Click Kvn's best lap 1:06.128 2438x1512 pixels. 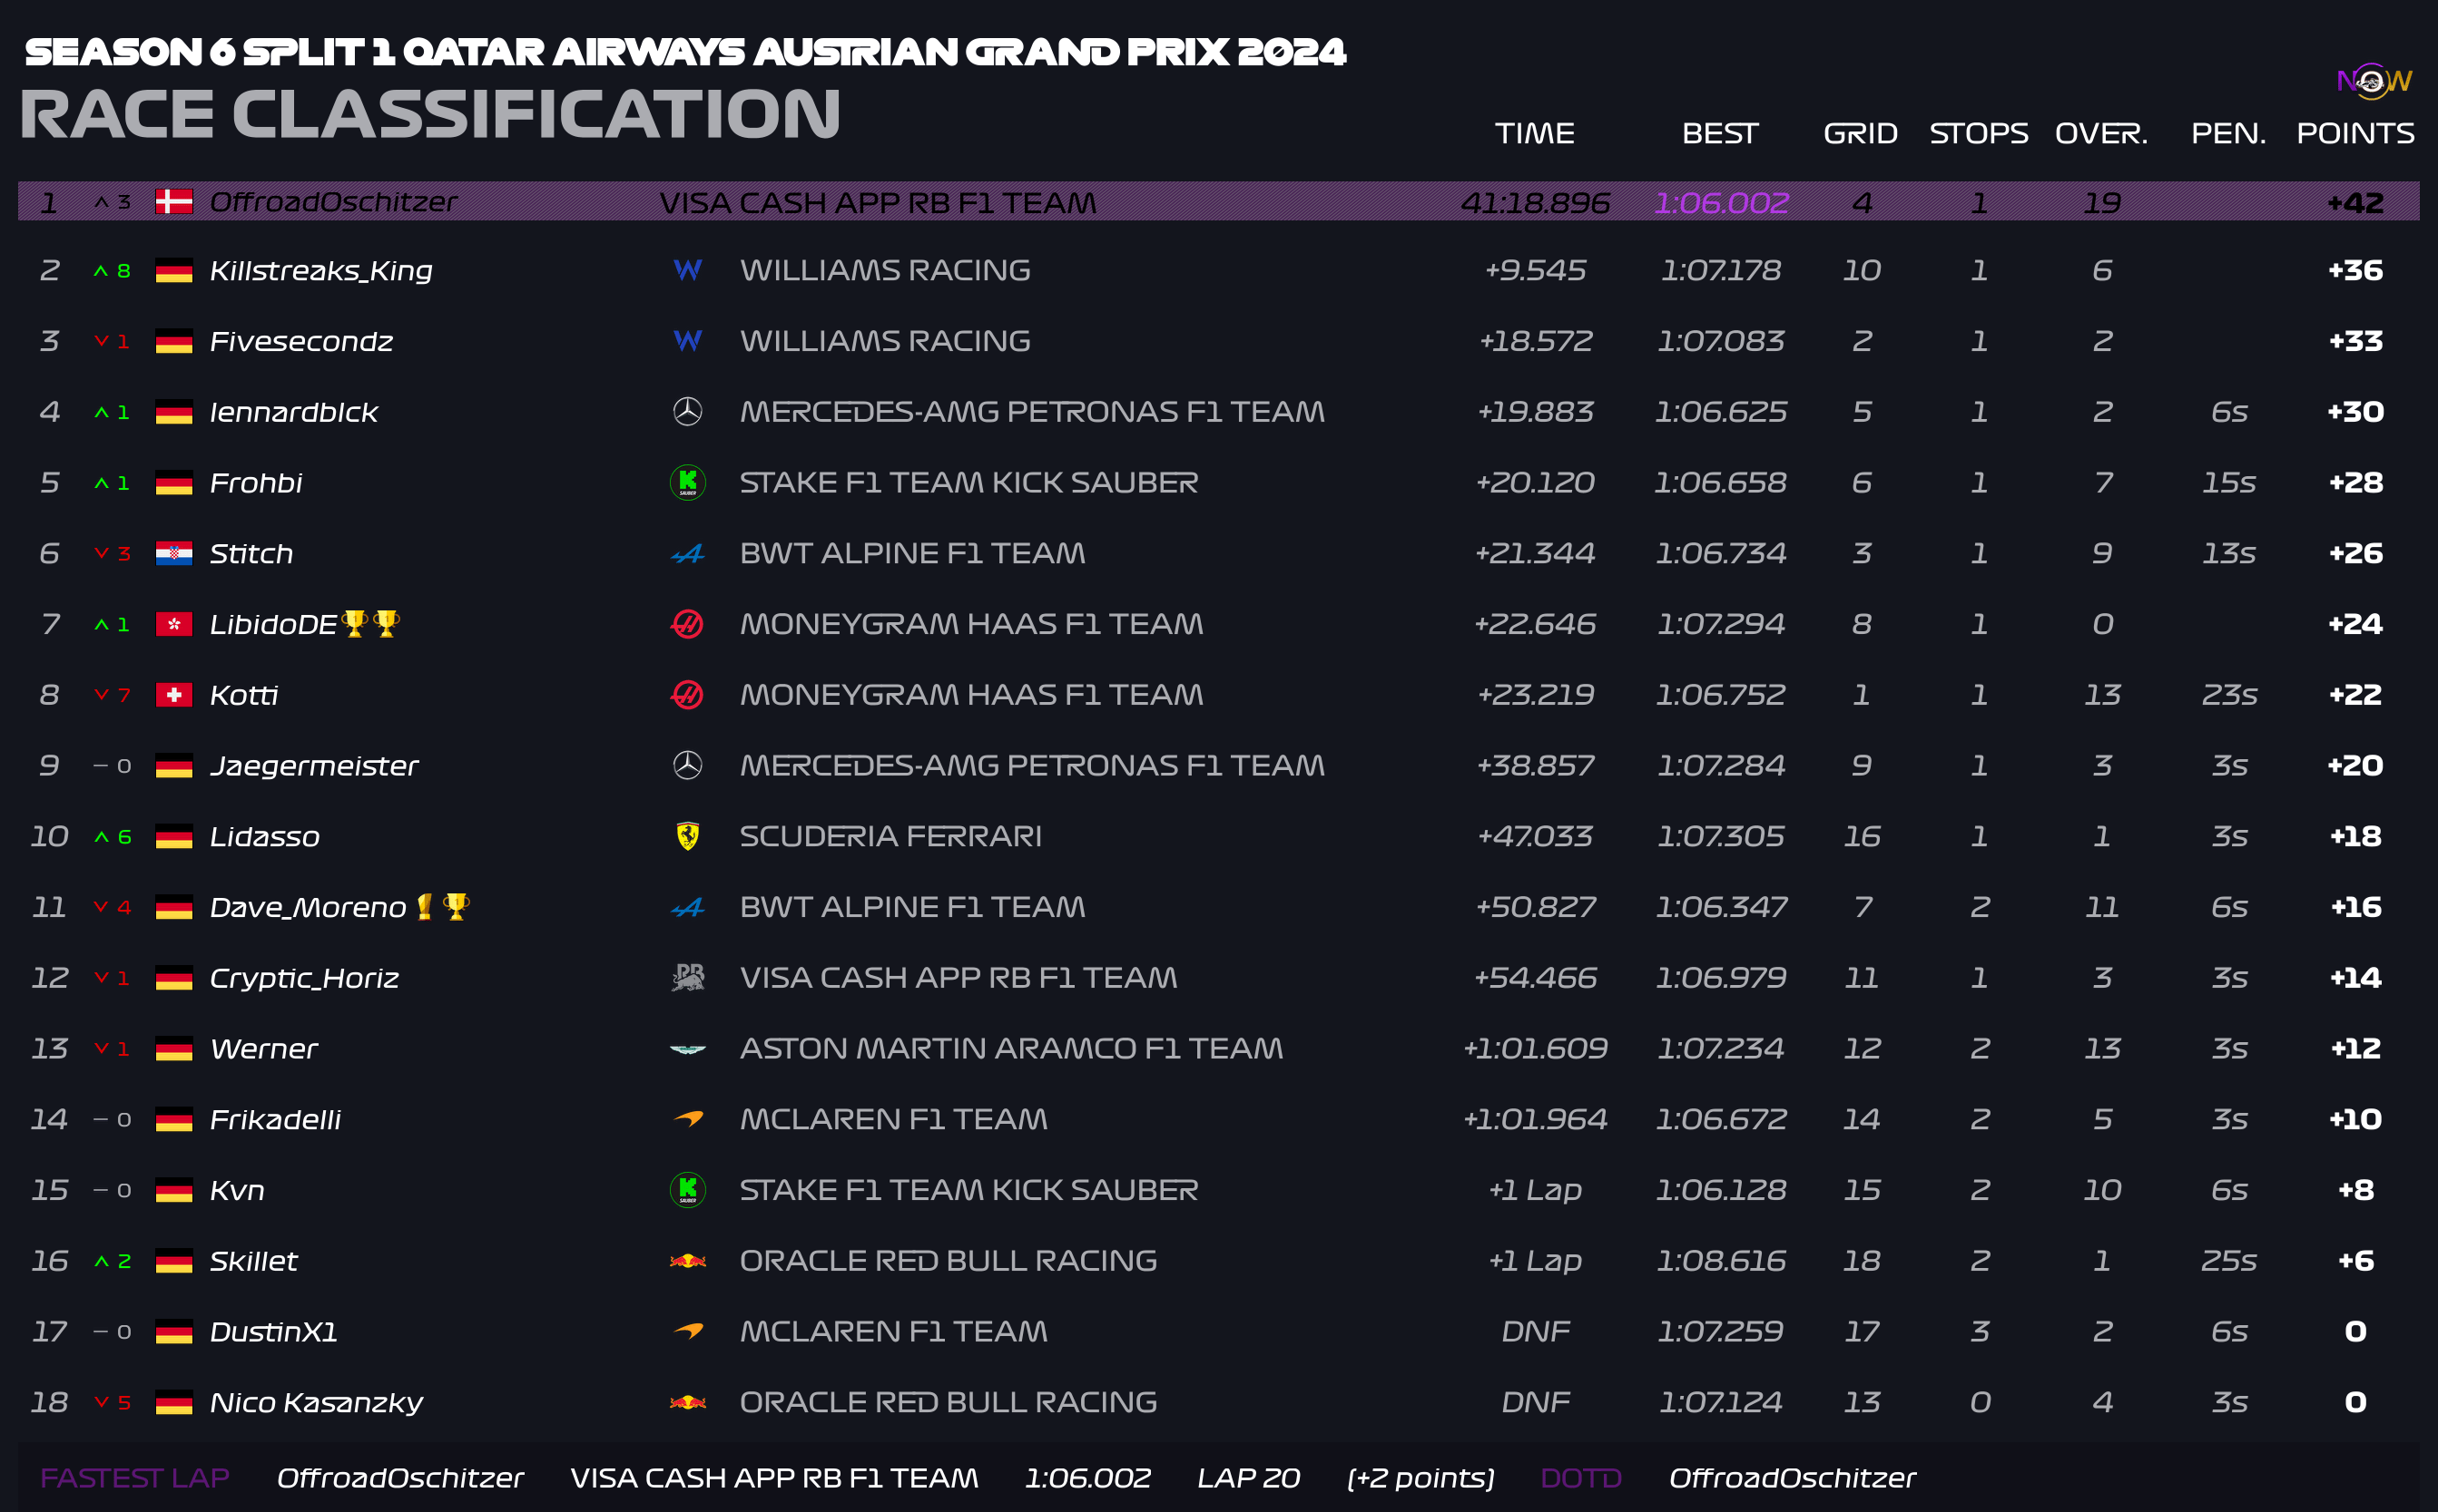pos(1721,1190)
